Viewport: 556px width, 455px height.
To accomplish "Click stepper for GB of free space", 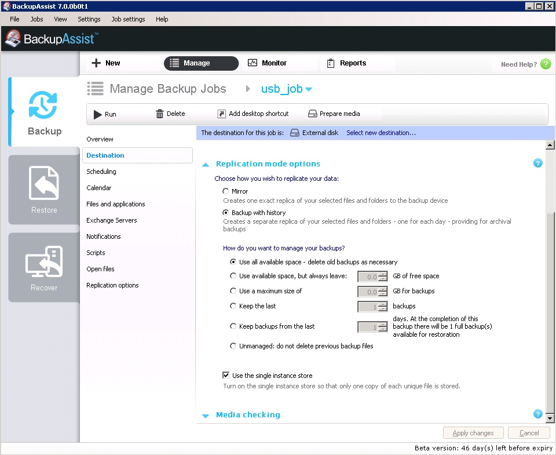I will (383, 276).
